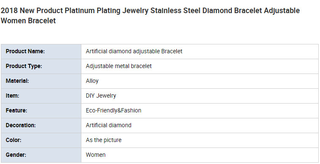Select the 'Product Name:' label cell
Image resolution: width=320 pixels, height=164 pixels.
tap(41, 52)
